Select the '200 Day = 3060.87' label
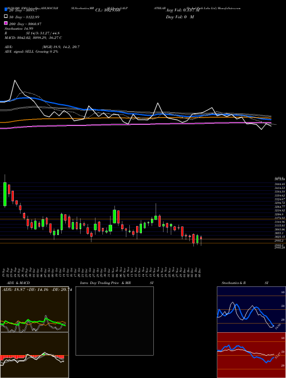 pyautogui.click(x=25, y=24)
